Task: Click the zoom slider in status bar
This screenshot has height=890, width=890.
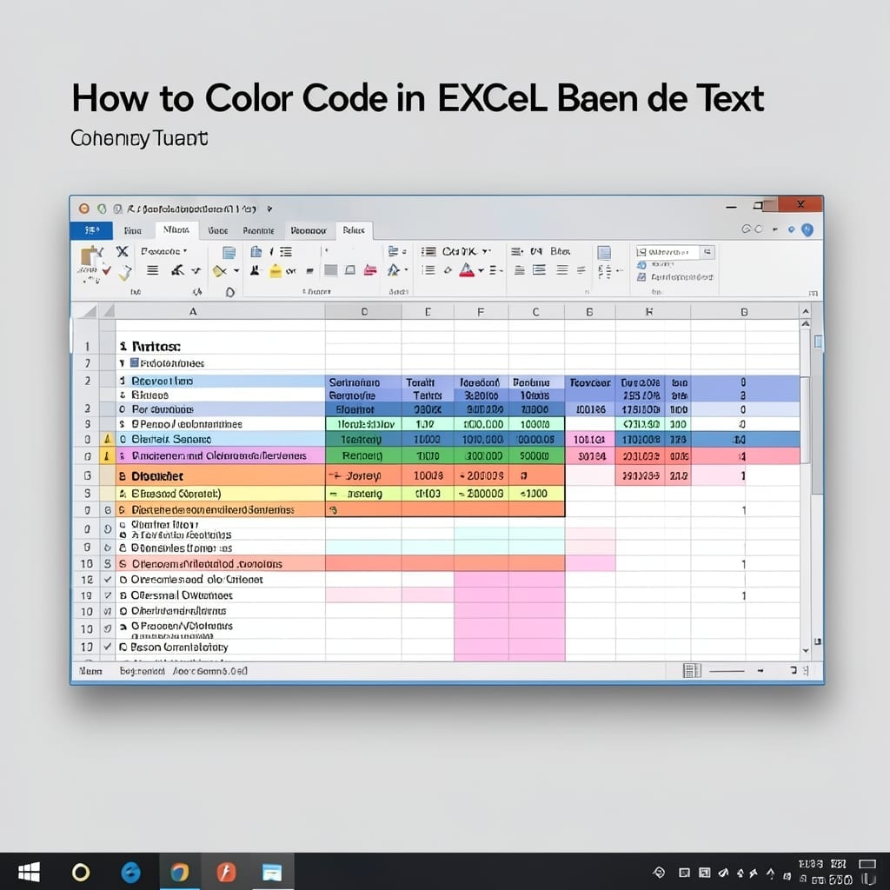Action: pos(727,671)
